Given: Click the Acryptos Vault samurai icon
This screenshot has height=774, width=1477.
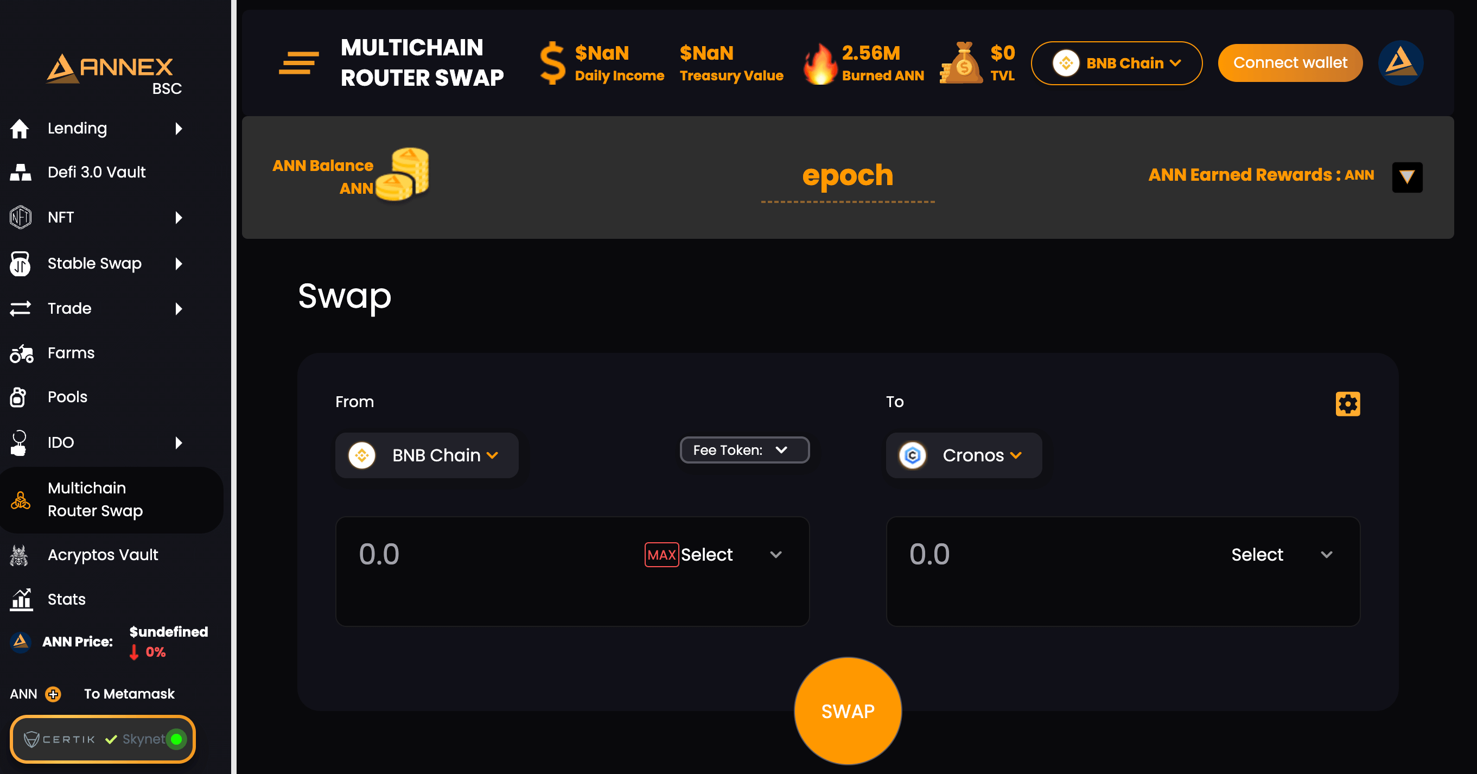Looking at the screenshot, I should point(20,555).
